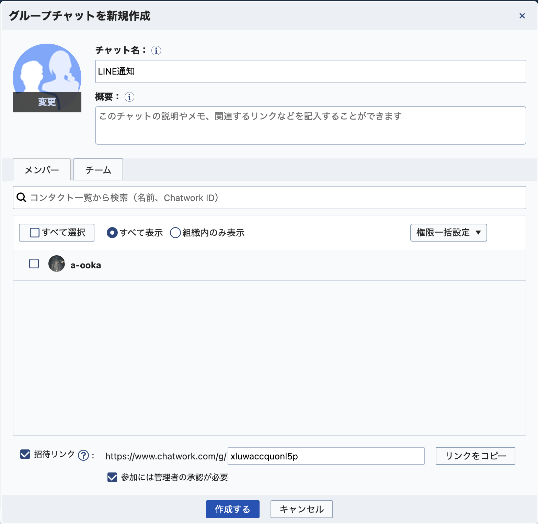Click the info icon beside 概要
This screenshot has height=524, width=538.
click(x=129, y=97)
